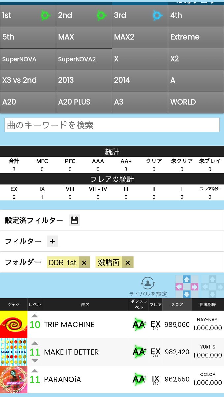Select the 3rd version folder
224x397 pixels.
(x=140, y=15)
